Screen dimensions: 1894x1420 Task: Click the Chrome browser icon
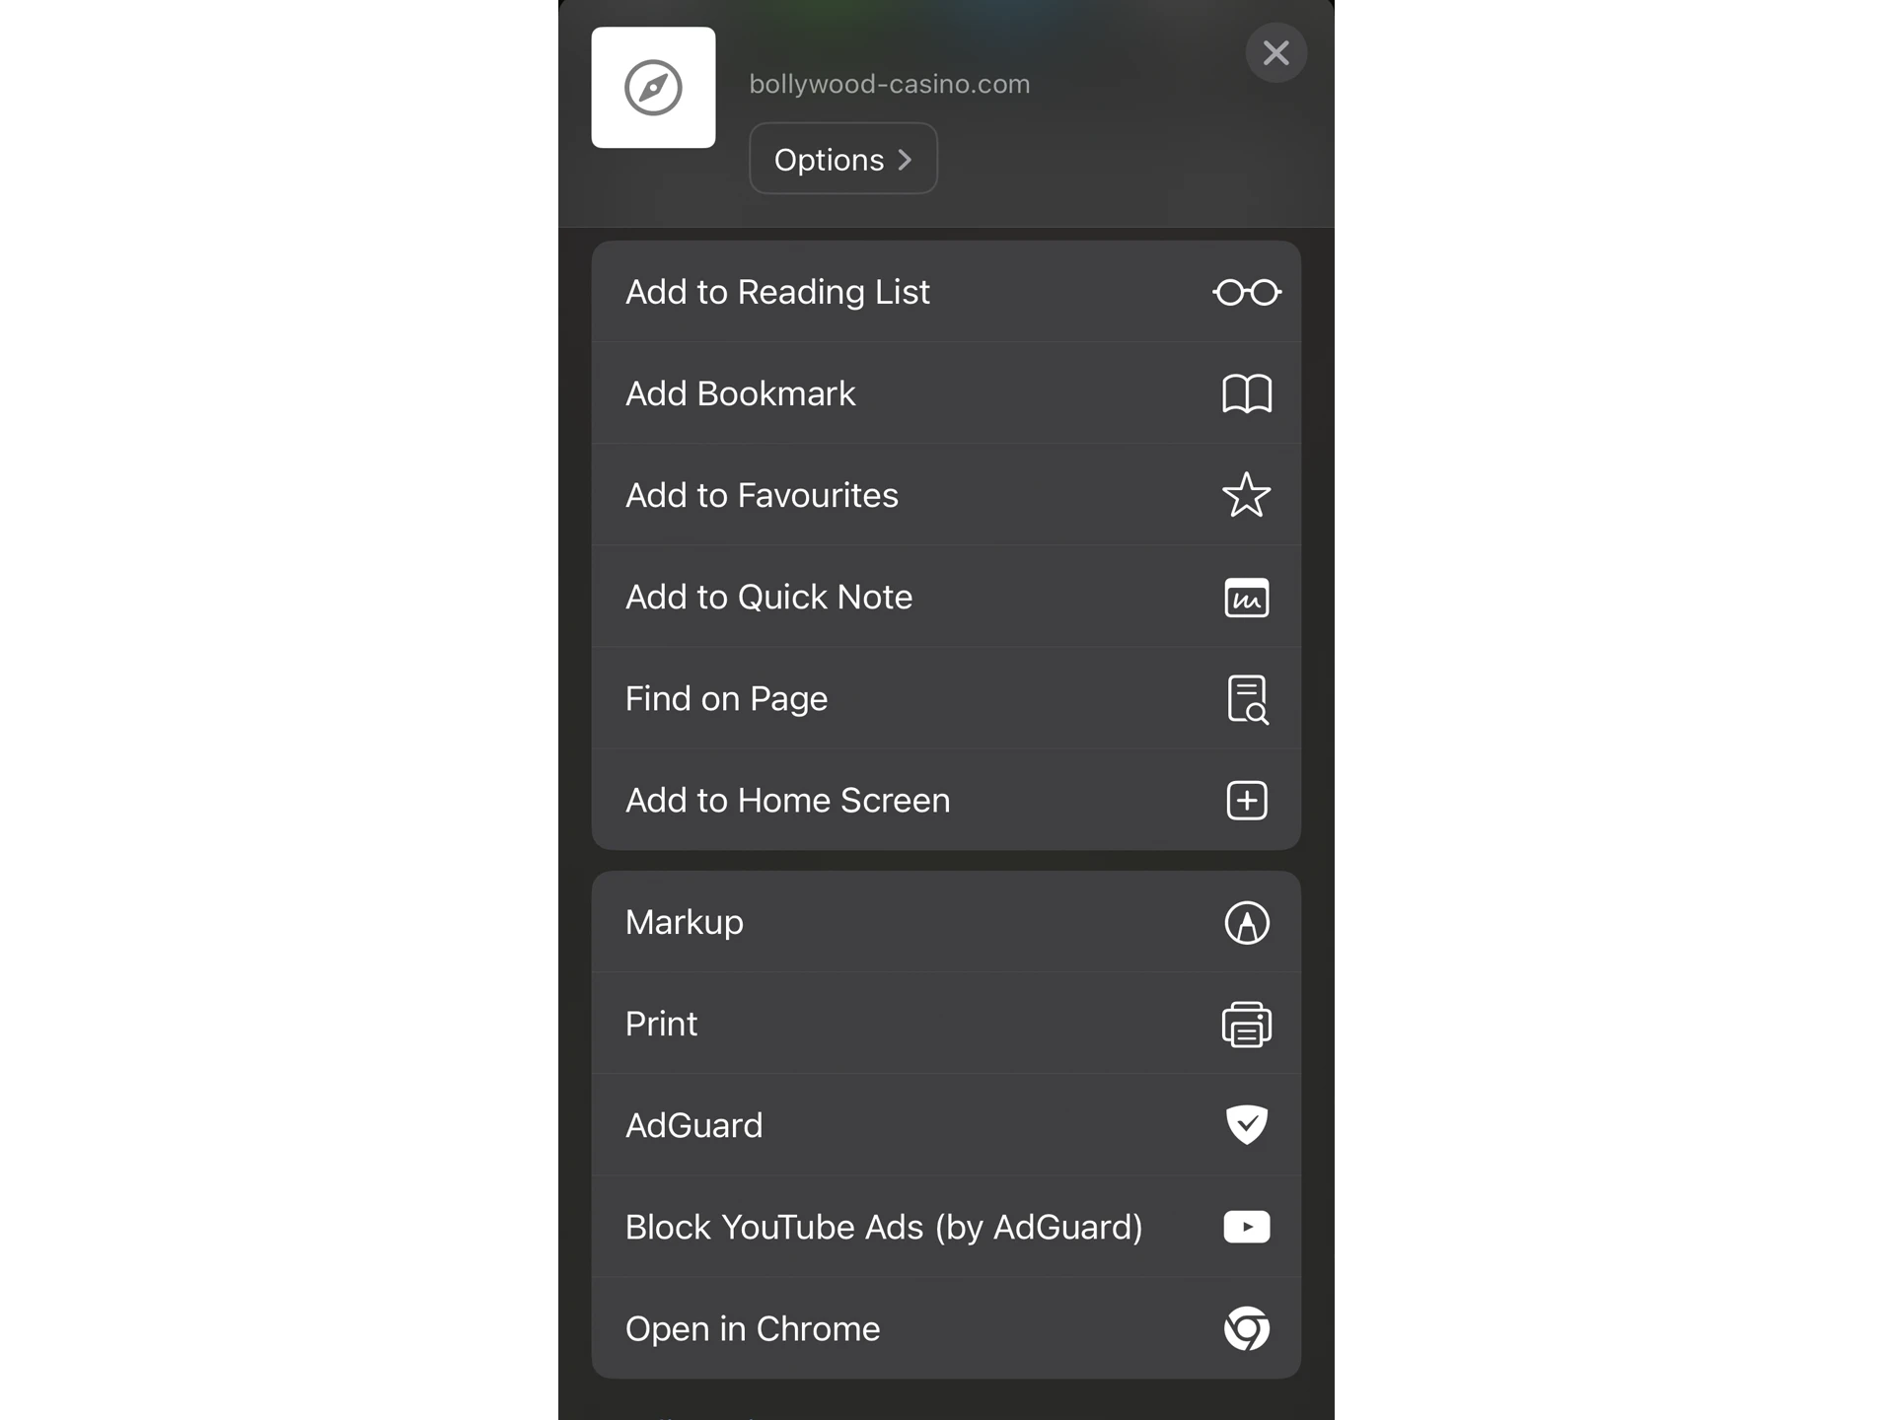(1245, 1327)
